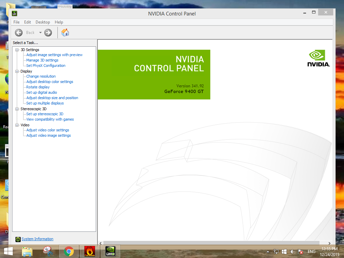Click the horizontal scrollbar right arrow
The height and width of the screenshot is (258, 344).
pyautogui.click(x=330, y=243)
